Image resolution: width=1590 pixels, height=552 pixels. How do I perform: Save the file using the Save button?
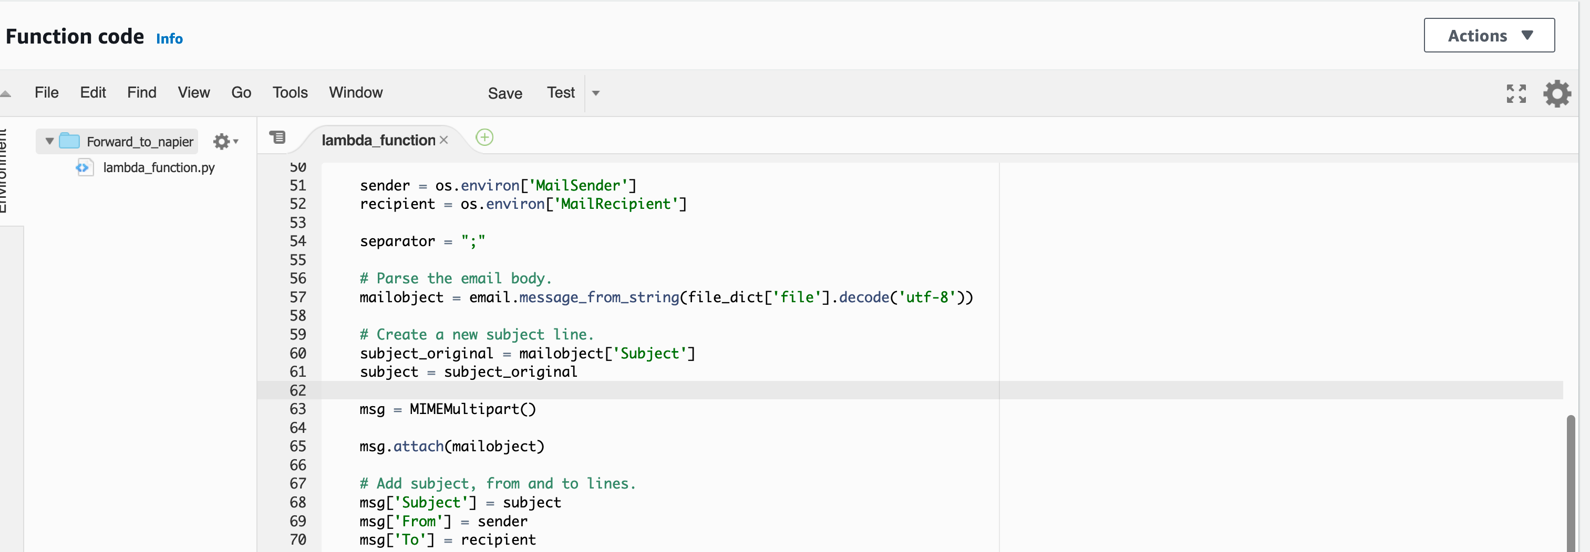coord(505,93)
